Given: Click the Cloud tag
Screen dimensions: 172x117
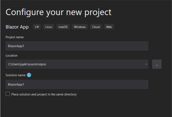Looking at the screenshot, I should (x=96, y=27).
